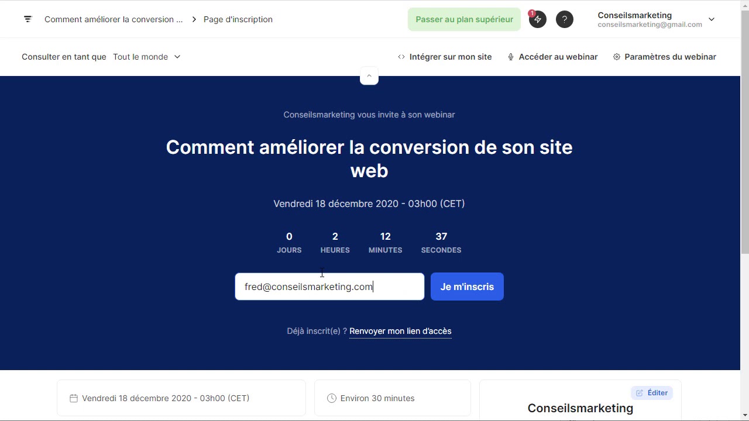Click the settings gear icon for webinar
Viewport: 749px width, 421px height.
(617, 57)
